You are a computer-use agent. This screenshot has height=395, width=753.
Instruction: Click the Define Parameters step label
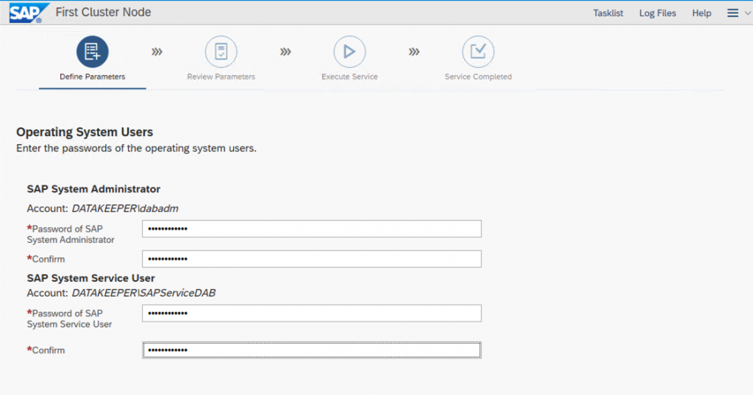click(92, 76)
